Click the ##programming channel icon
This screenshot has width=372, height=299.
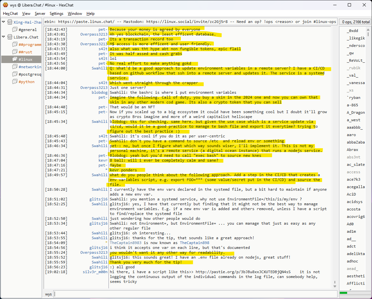15,45
